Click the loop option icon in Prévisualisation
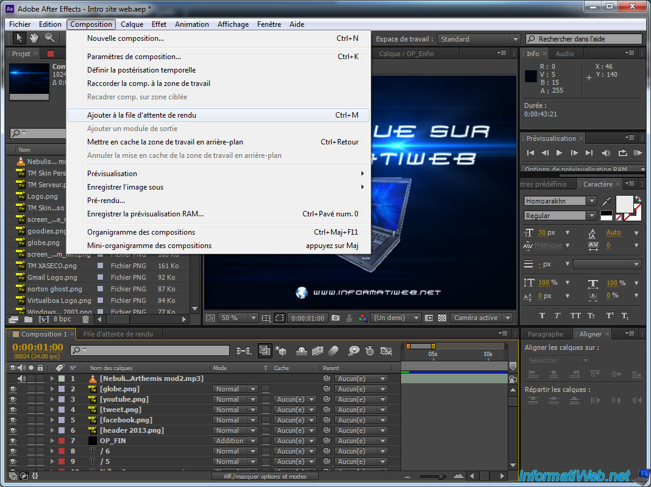The height and width of the screenshot is (487, 651). click(622, 153)
